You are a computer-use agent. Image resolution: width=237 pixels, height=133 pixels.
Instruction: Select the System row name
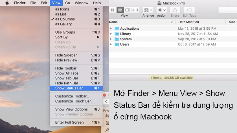point(126,39)
